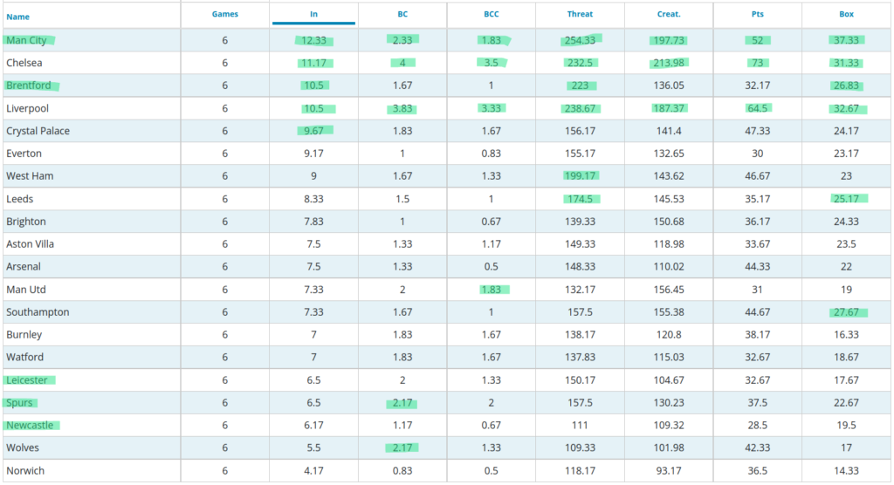
Task: Select the Crystal Palace team name
Action: [38, 131]
